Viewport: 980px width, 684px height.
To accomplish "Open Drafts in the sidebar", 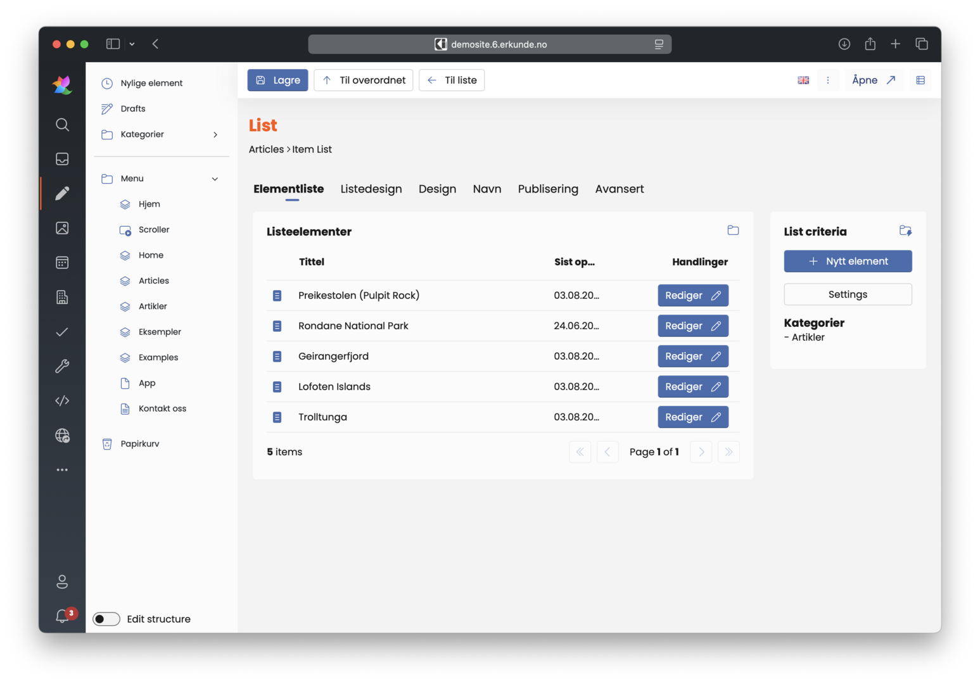I will pyautogui.click(x=133, y=109).
